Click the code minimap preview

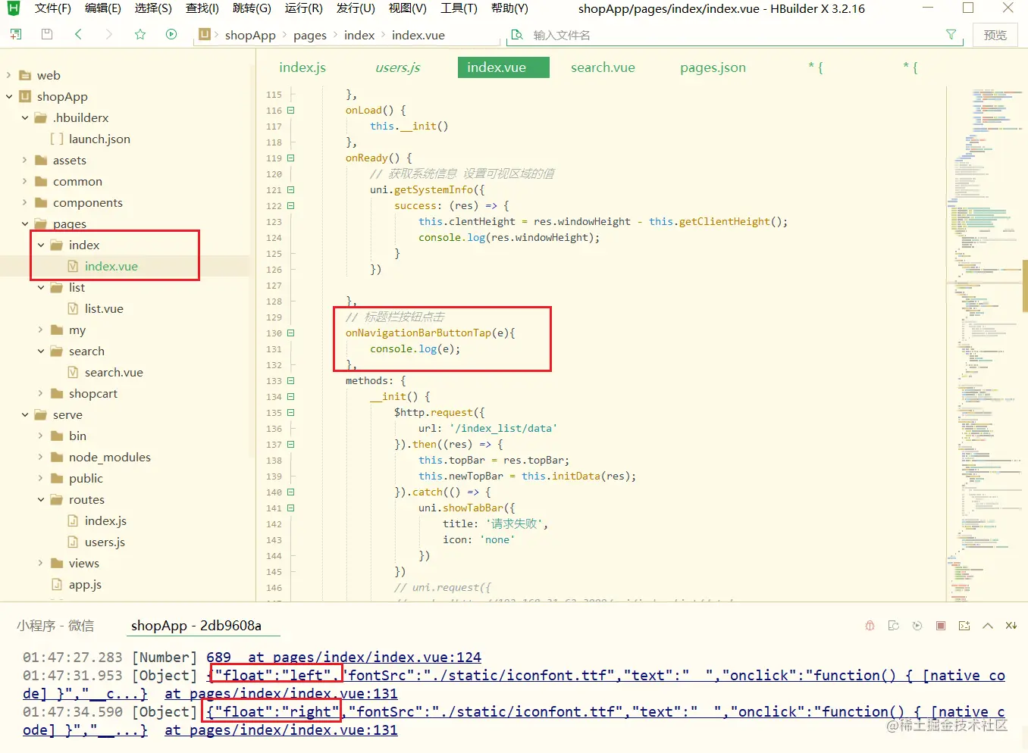pos(984,345)
